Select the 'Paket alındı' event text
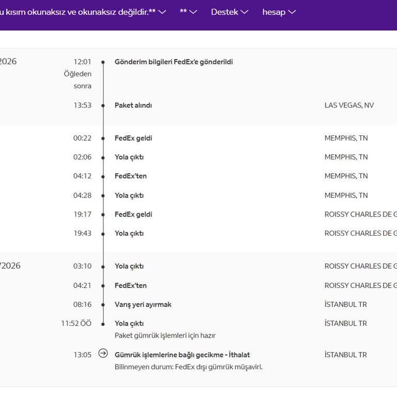This screenshot has width=397, height=397. pos(133,105)
